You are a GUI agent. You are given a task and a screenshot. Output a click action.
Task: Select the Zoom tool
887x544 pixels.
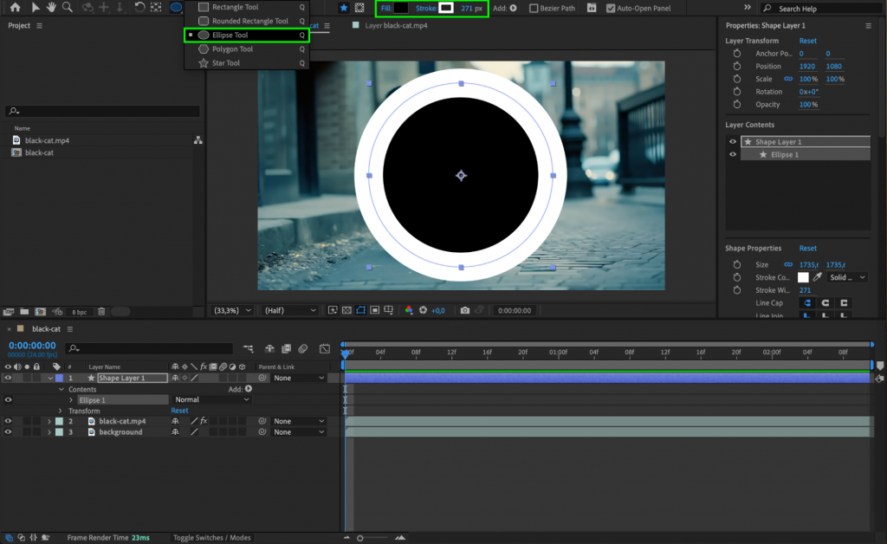coord(68,8)
